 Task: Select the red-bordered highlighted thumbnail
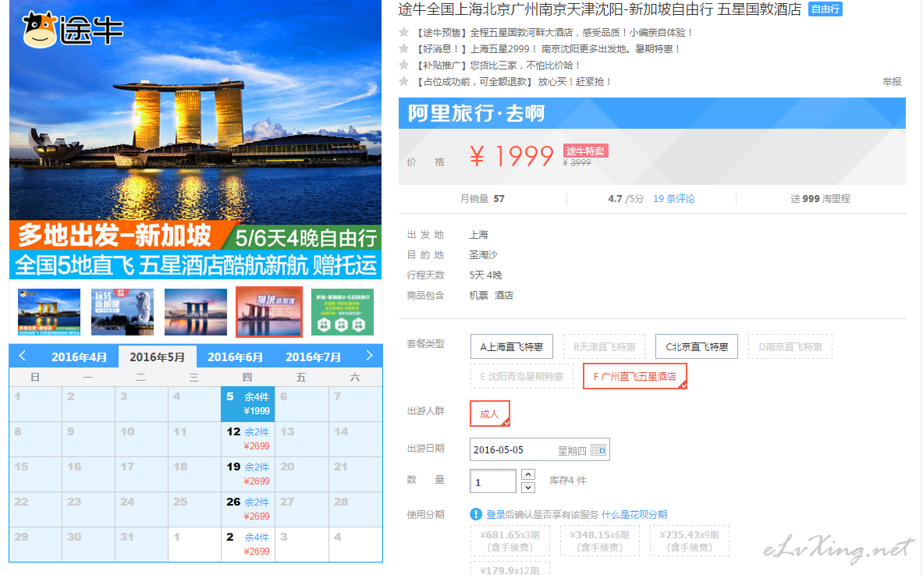269,312
